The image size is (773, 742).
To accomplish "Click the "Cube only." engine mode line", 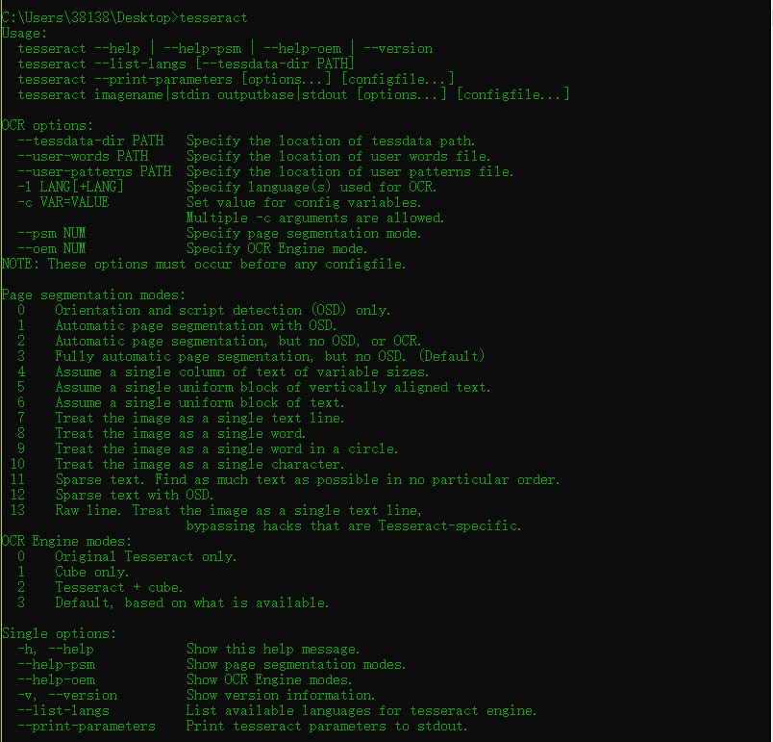I will pos(92,573).
